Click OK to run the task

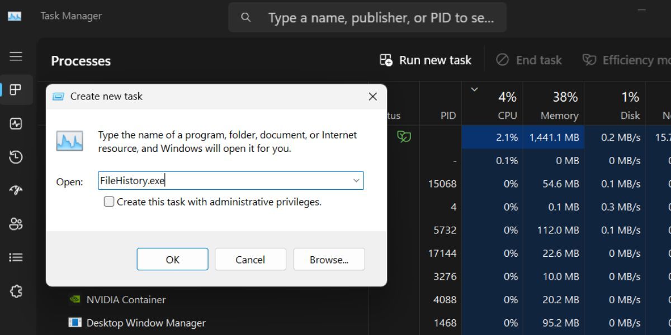tap(172, 260)
